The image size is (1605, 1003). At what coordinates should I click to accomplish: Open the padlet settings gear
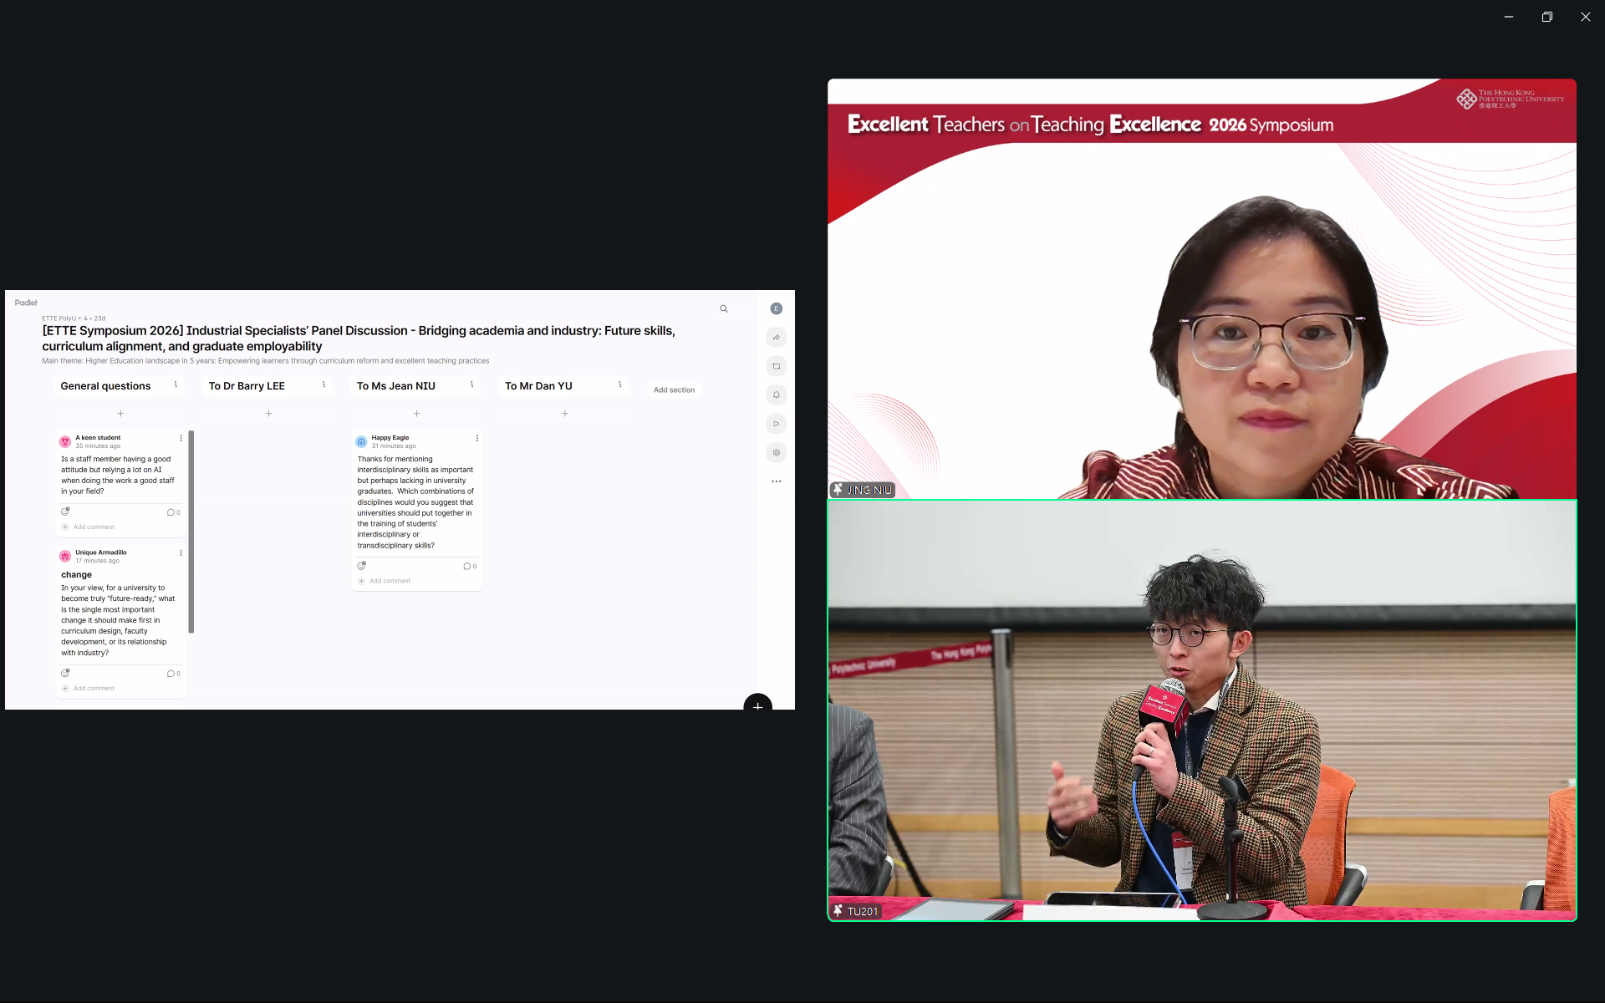click(x=776, y=453)
